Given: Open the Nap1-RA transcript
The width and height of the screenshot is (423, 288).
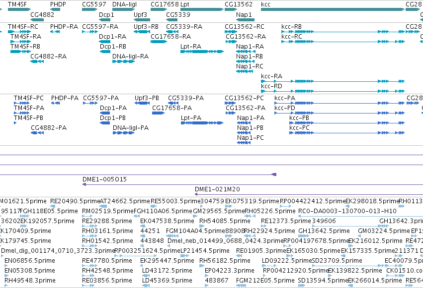Looking at the screenshot, I should coord(246,52).
